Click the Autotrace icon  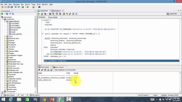(50, 14)
